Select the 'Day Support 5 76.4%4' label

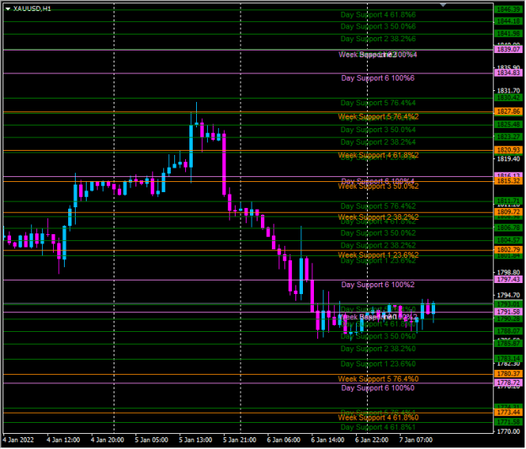click(x=378, y=103)
